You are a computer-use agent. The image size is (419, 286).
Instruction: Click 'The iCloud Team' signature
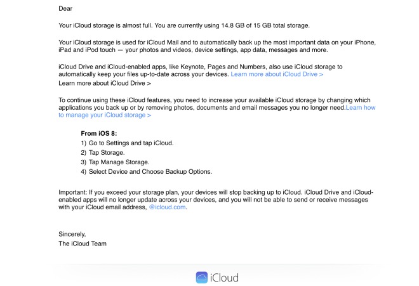pyautogui.click(x=83, y=243)
